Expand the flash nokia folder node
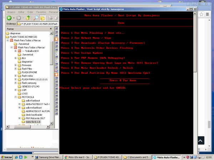The height and width of the screenshot is (160, 214). pos(16,76)
